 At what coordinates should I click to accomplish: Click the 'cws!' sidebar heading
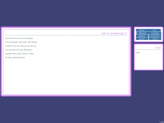[x=158, y=48]
